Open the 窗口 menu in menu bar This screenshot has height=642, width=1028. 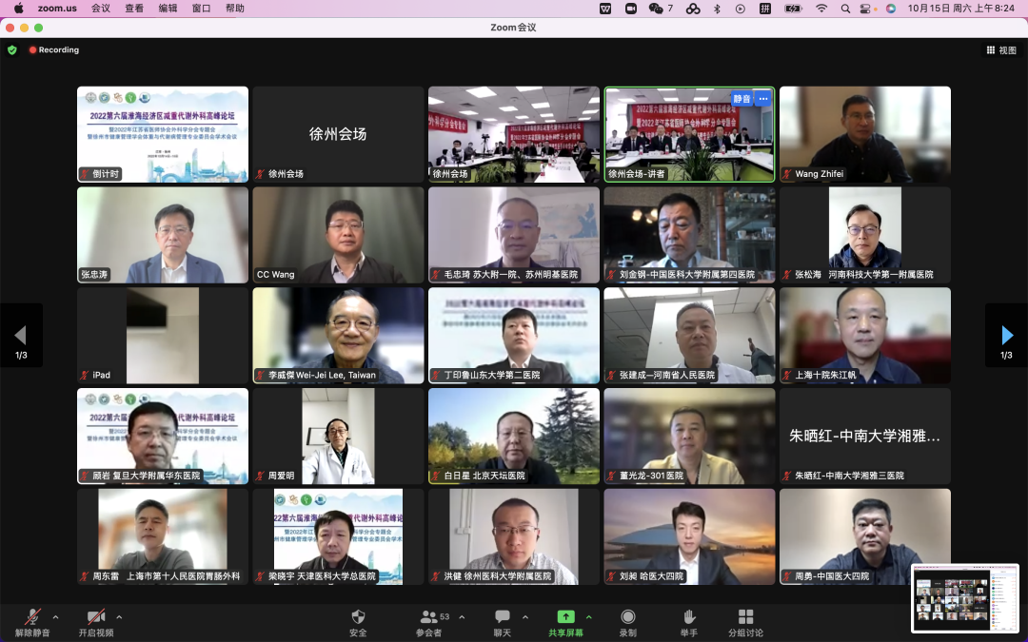[x=201, y=9]
